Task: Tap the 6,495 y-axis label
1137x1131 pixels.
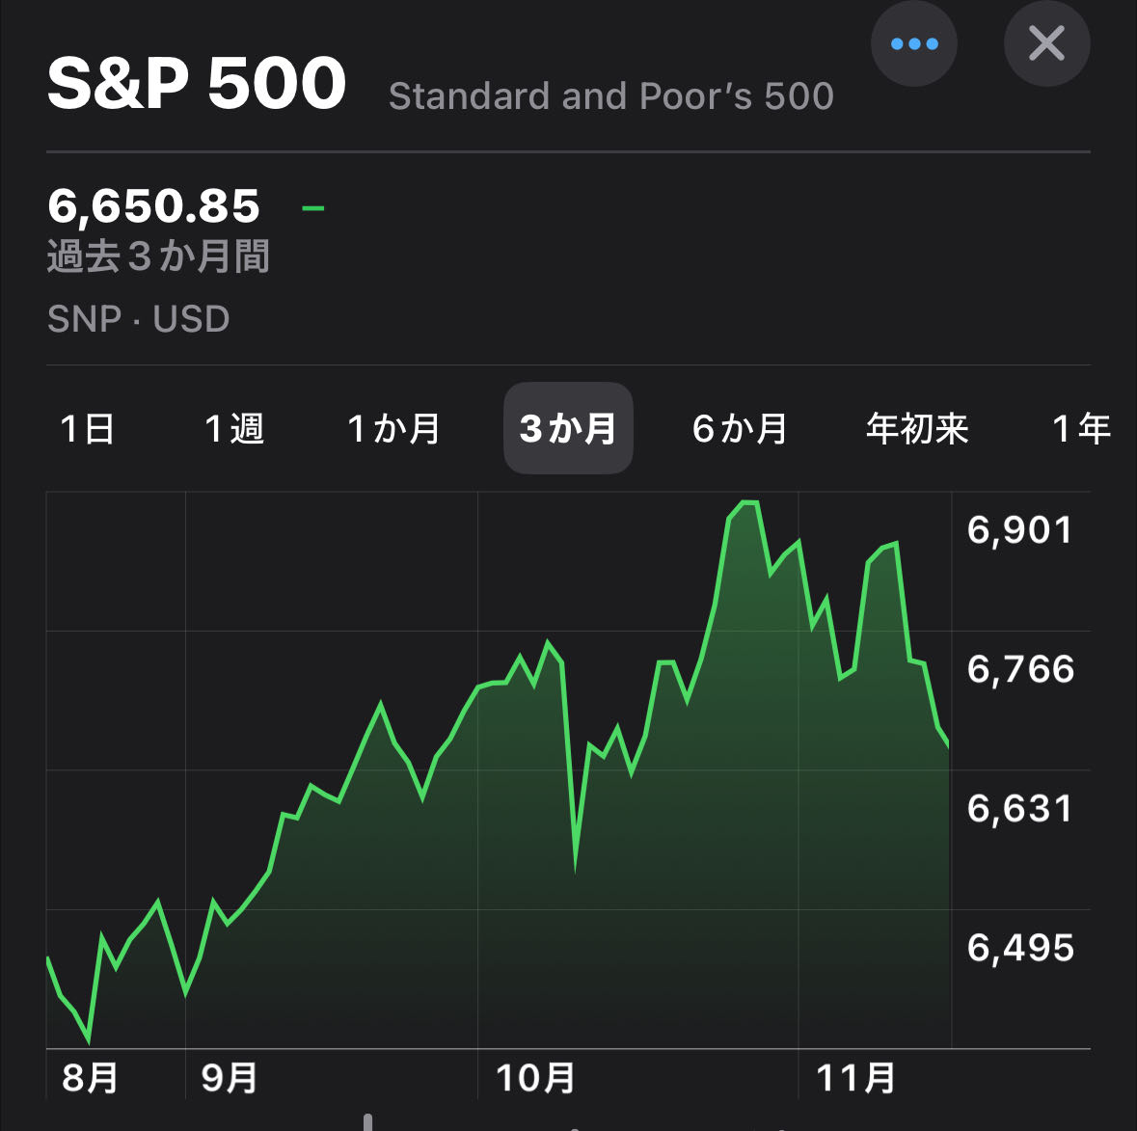Action: 1020,948
